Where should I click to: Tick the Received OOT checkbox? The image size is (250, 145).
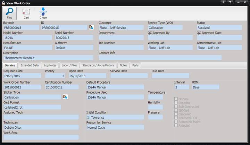pos(176,118)
